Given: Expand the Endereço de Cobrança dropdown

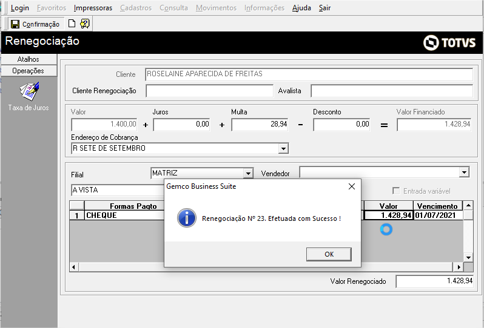Looking at the screenshot, I should (x=283, y=149).
